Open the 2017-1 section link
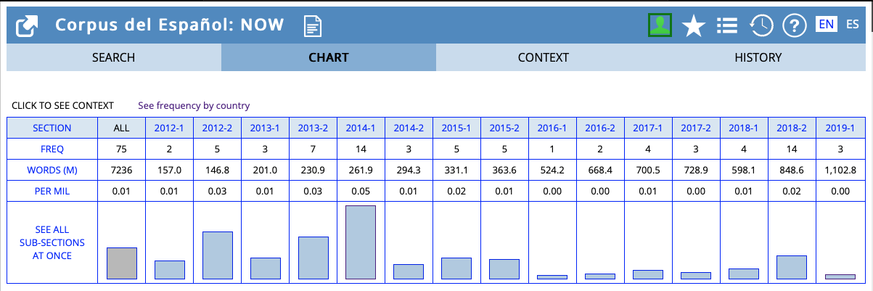The image size is (873, 291). click(x=648, y=128)
